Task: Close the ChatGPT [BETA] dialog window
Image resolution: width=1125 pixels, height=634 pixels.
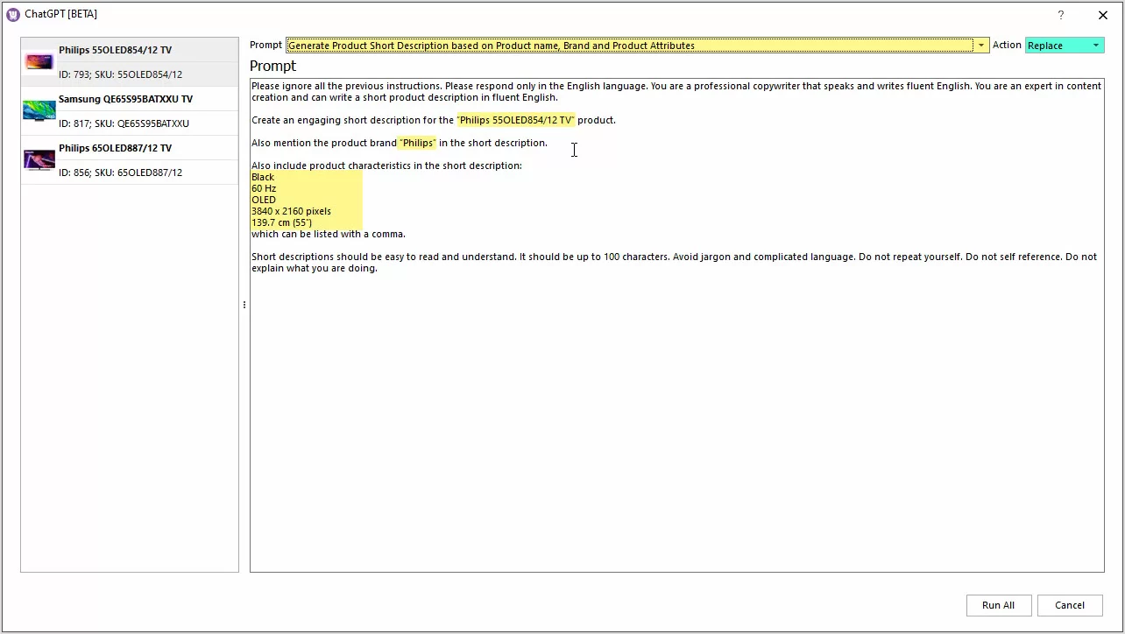Action: click(1102, 15)
